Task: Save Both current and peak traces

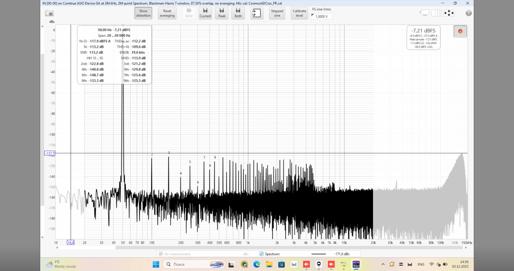Action: click(x=238, y=13)
